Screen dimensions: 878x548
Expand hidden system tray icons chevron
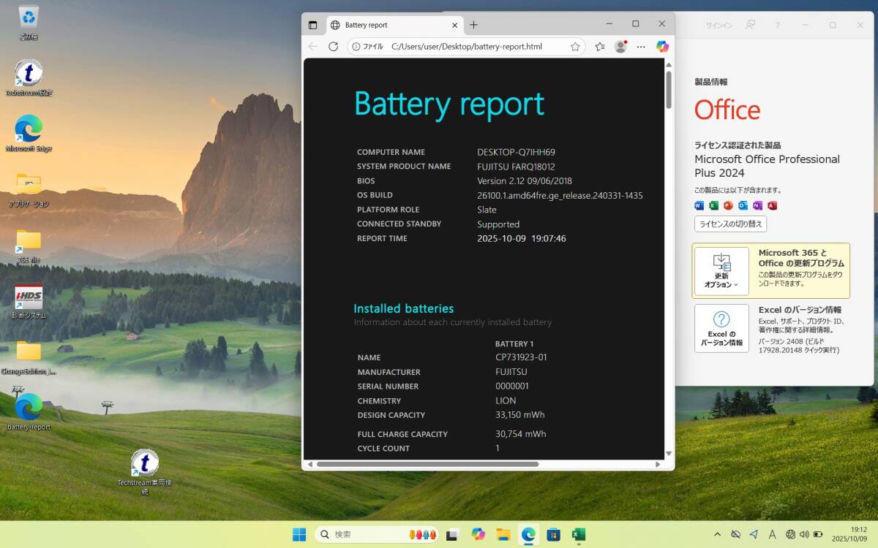(x=717, y=534)
